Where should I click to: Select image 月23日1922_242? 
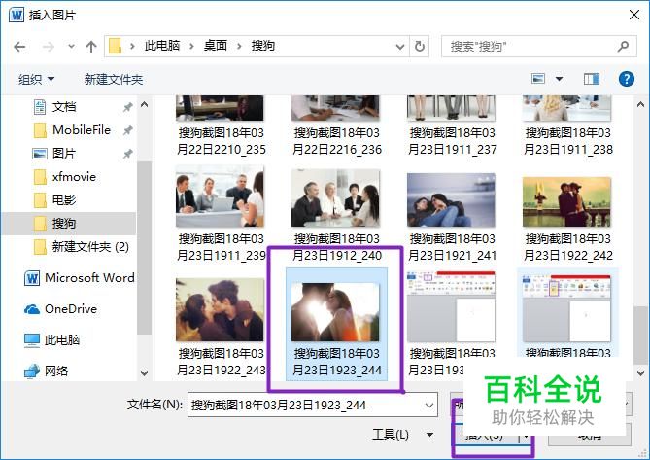pyautogui.click(x=567, y=219)
